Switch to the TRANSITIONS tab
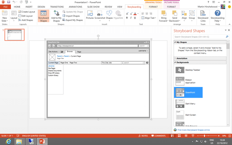Viewport: 232px width, 145px height. pos(57,7)
